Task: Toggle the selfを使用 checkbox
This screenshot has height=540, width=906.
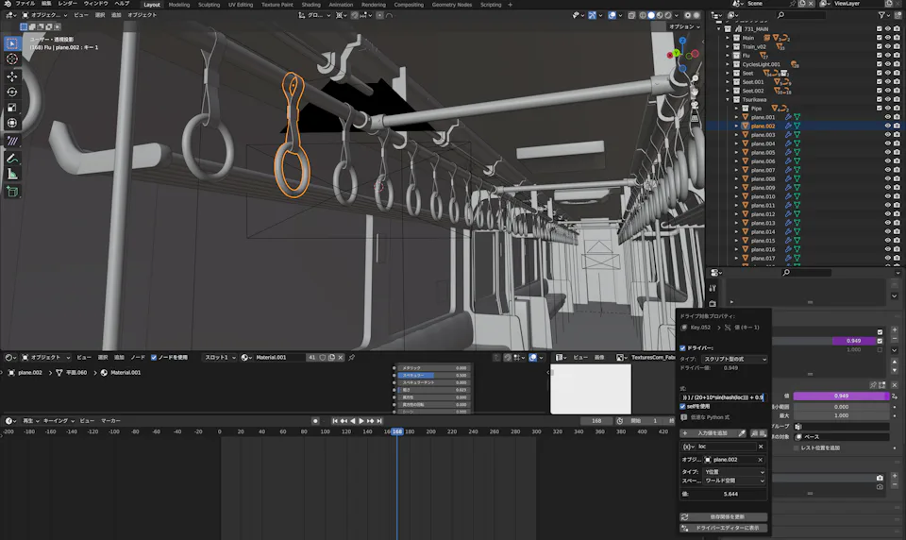Action: click(683, 407)
